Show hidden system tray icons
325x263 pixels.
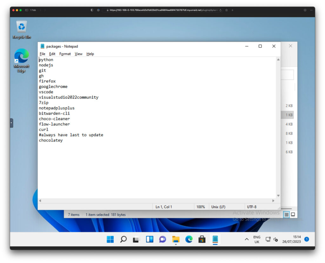click(x=247, y=239)
